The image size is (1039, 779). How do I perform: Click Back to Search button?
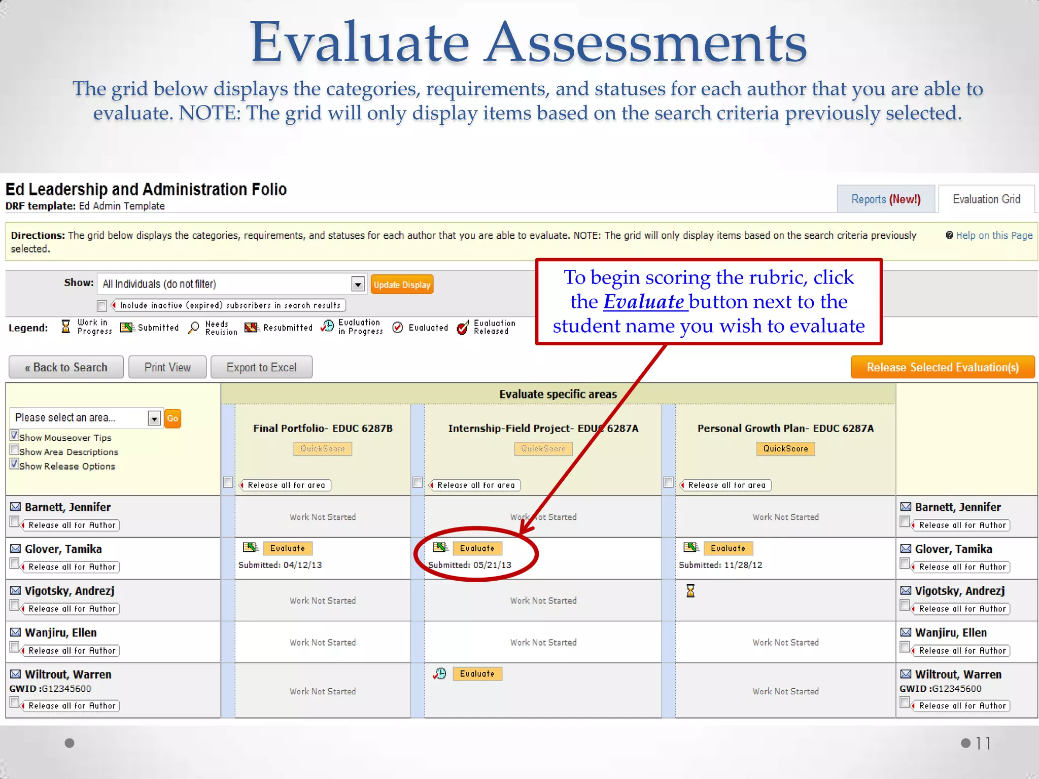[x=66, y=367]
